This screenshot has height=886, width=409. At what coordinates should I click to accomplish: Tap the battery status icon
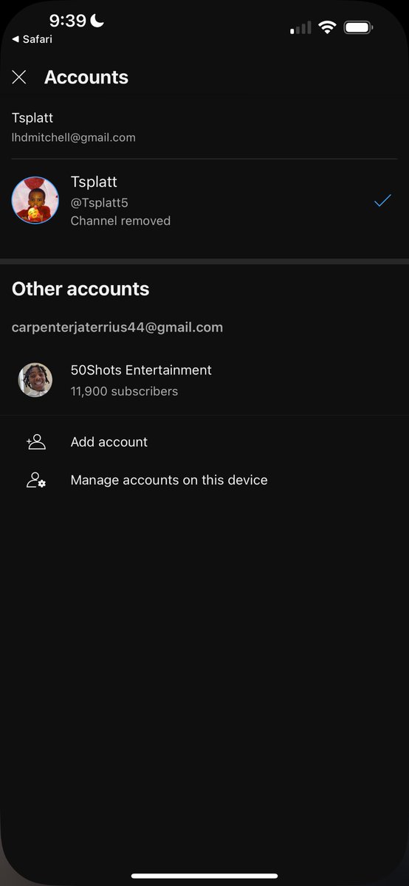tap(359, 28)
